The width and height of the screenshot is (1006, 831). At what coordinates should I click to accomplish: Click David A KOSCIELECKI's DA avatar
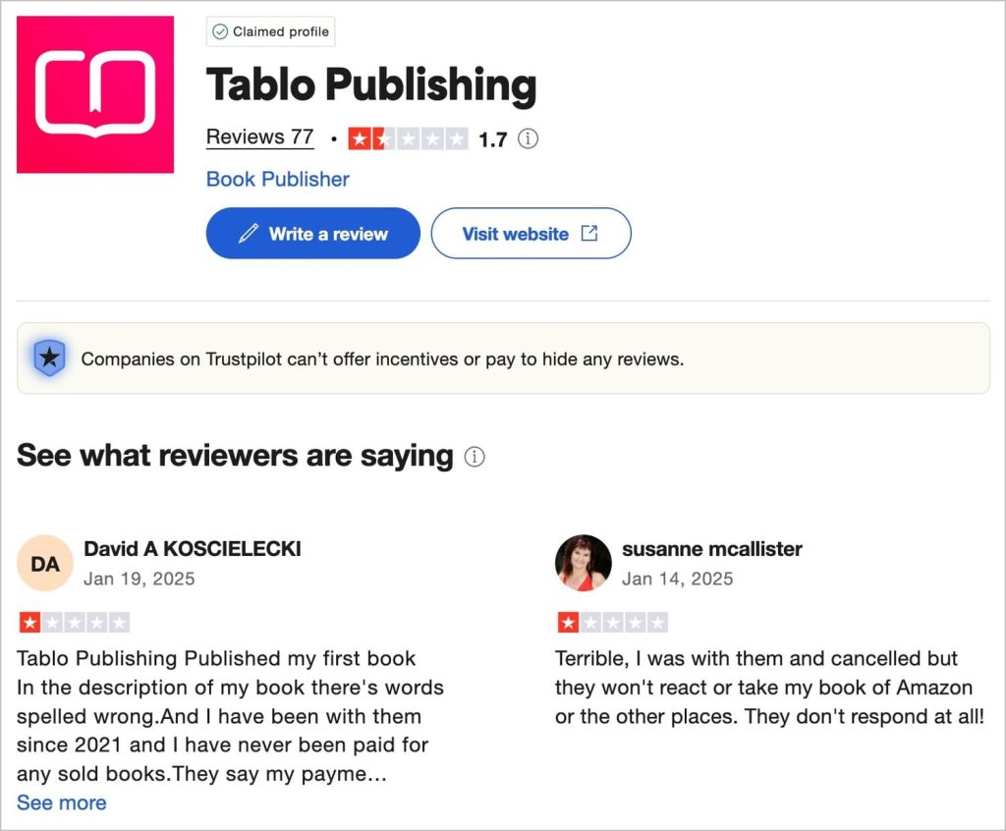[45, 563]
